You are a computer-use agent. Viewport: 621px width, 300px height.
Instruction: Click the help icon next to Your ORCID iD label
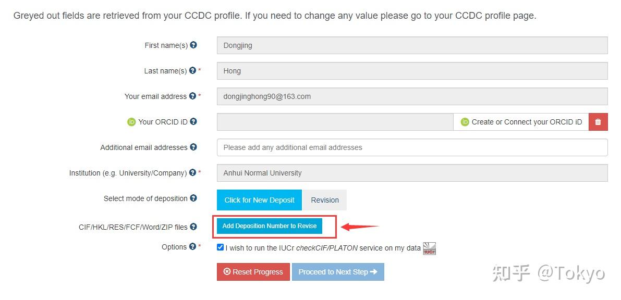point(193,122)
